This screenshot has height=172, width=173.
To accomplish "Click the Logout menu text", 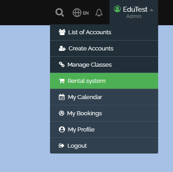I will click(77, 146).
